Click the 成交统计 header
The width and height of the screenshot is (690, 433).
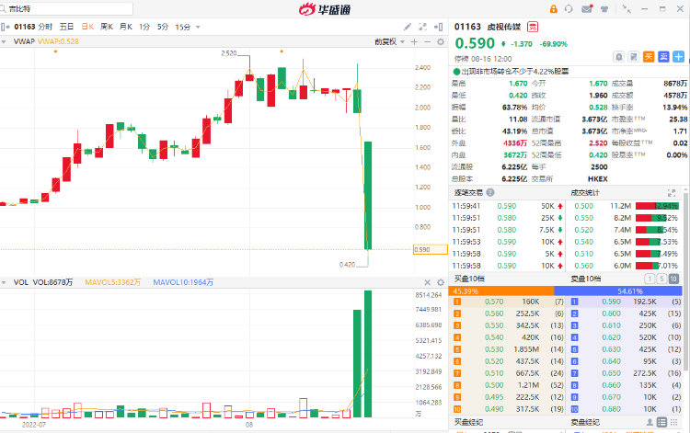coord(585,192)
